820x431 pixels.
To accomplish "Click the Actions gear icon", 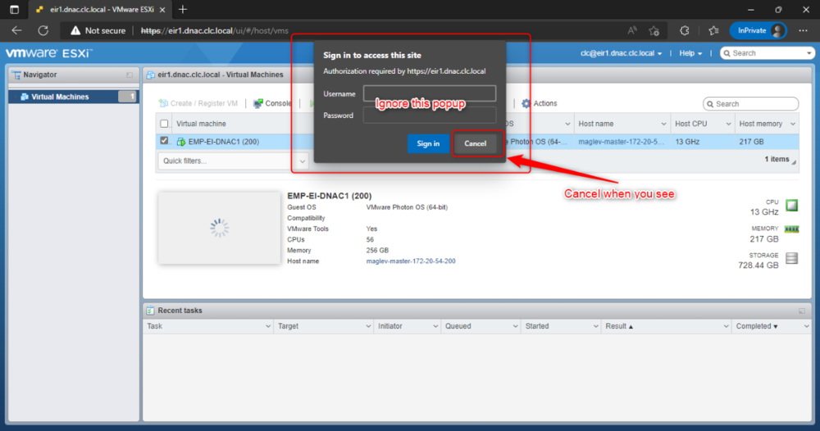I will (526, 103).
